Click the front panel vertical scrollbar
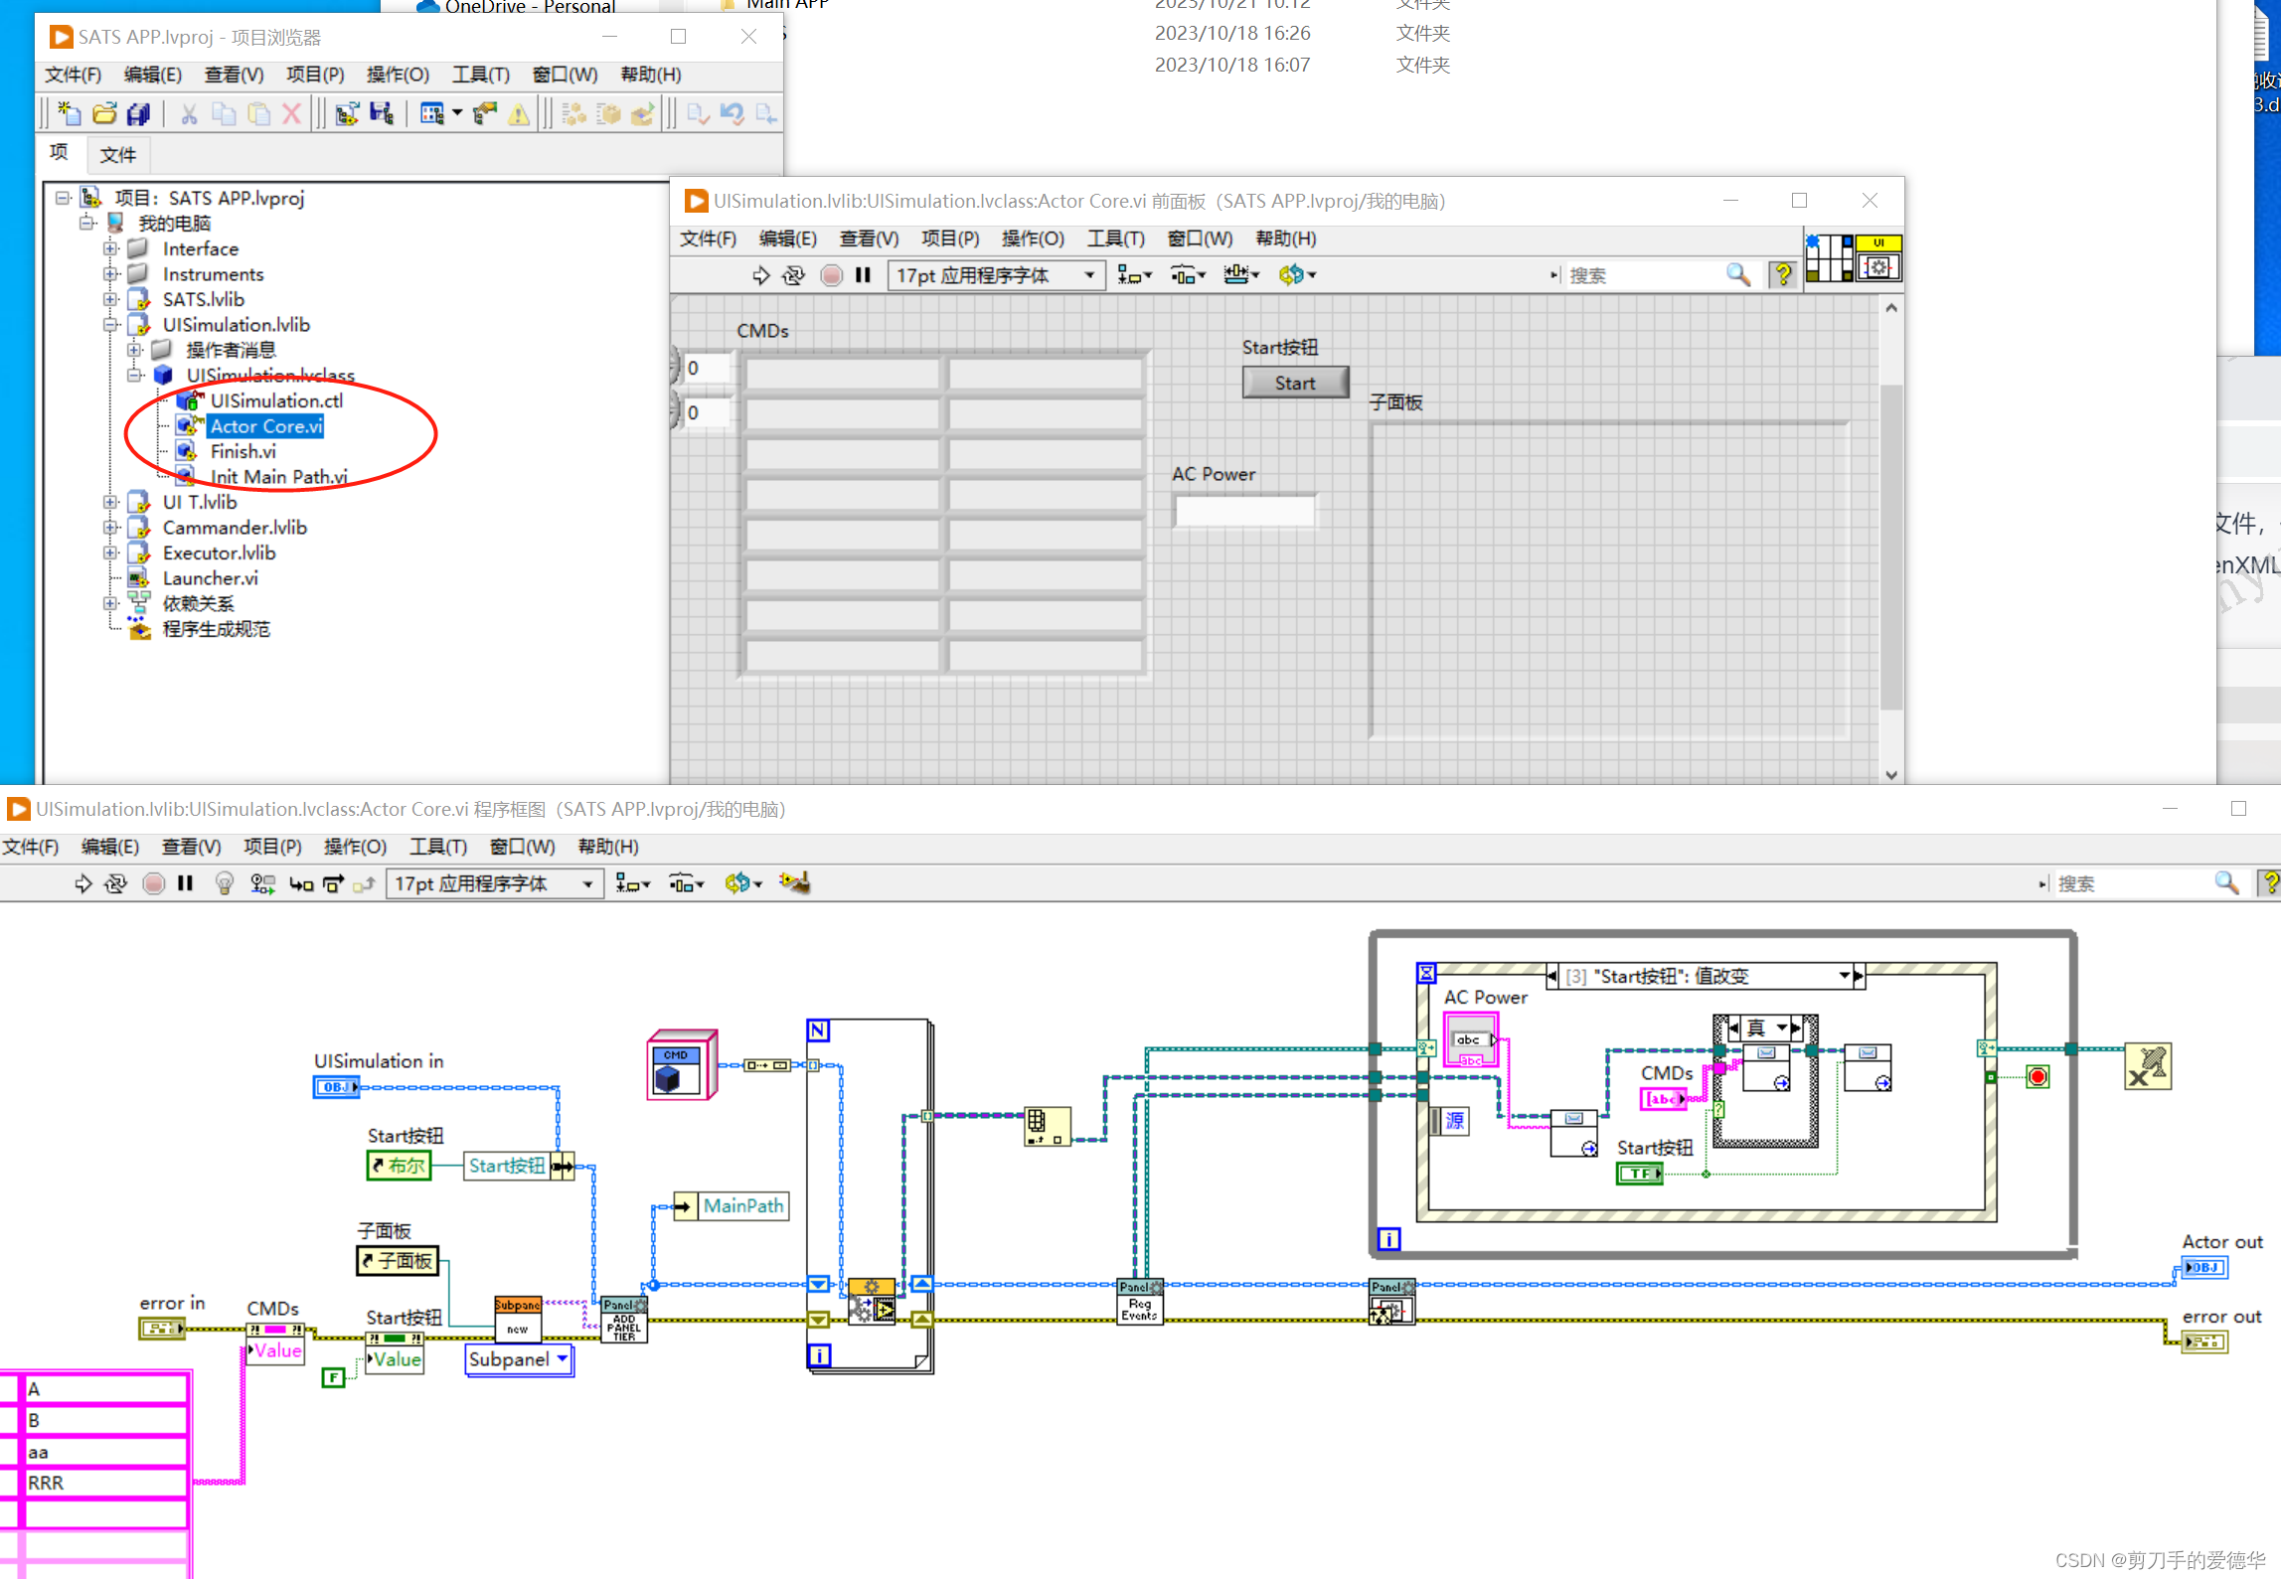Viewport: 2281px width, 1579px height. (1890, 547)
